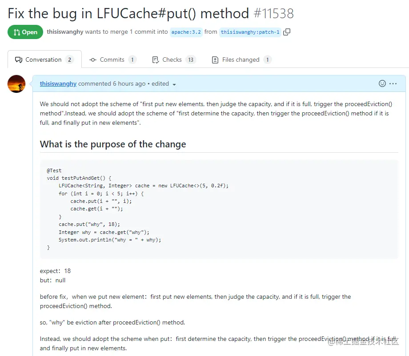This screenshot has width=409, height=356.
Task: Visit thisiswanghy profile from comment header
Action: (58, 83)
